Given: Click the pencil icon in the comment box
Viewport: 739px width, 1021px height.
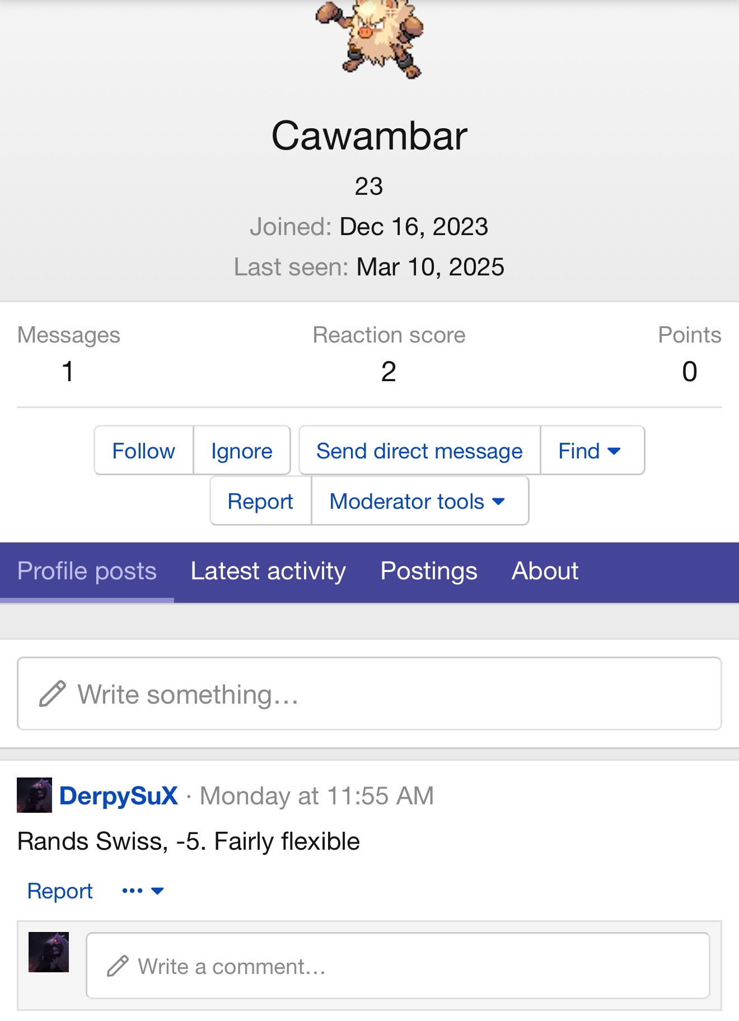Looking at the screenshot, I should [118, 966].
